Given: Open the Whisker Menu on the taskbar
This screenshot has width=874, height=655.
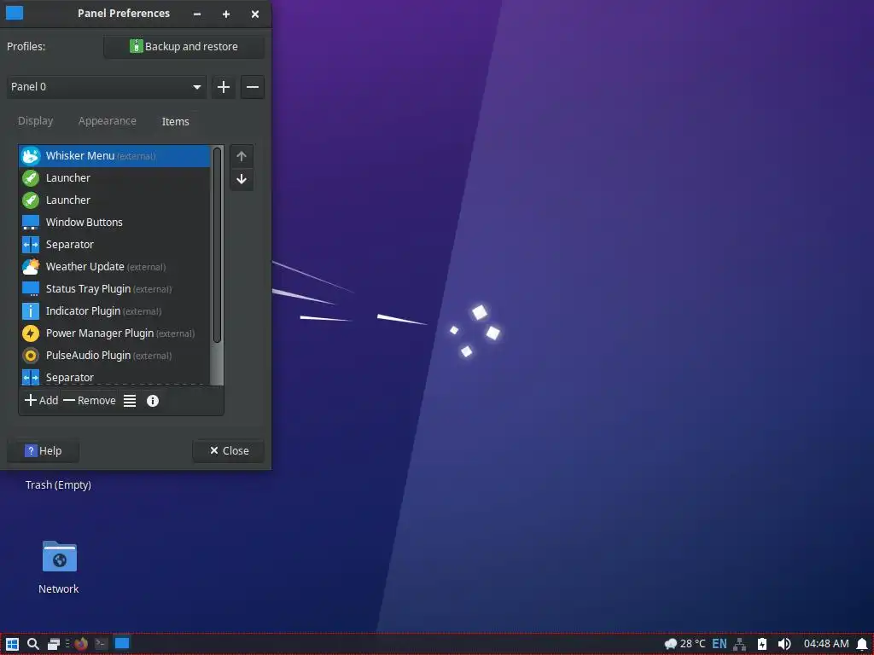Looking at the screenshot, I should 12,645.
